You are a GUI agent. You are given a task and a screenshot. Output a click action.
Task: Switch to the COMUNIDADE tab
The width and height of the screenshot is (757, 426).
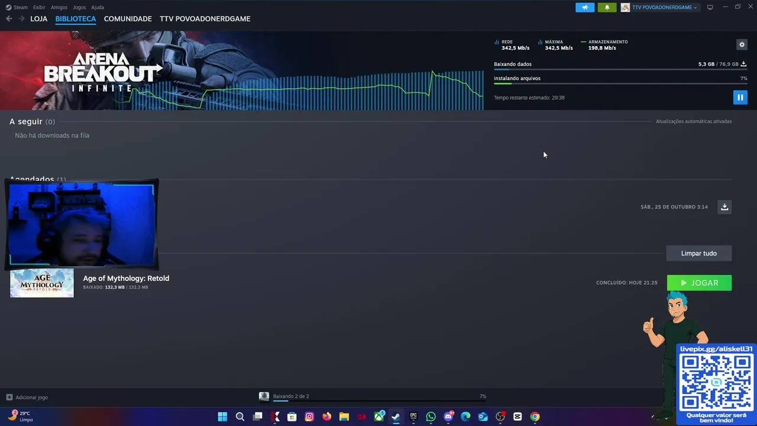(x=128, y=19)
